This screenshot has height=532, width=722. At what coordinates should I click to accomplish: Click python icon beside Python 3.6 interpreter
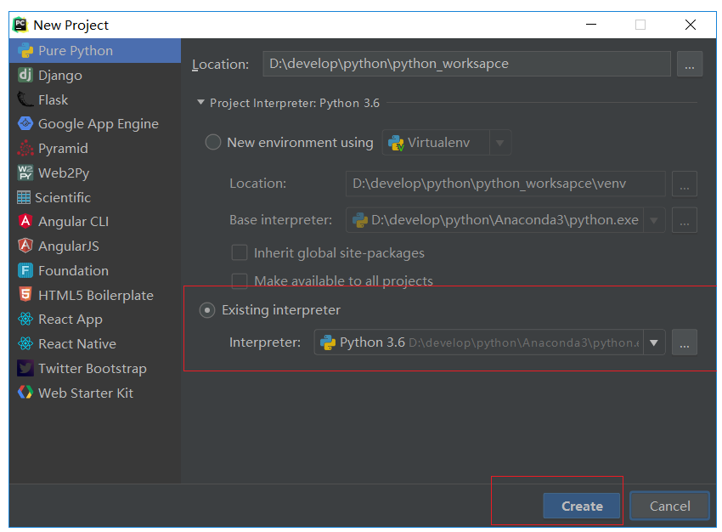[328, 342]
